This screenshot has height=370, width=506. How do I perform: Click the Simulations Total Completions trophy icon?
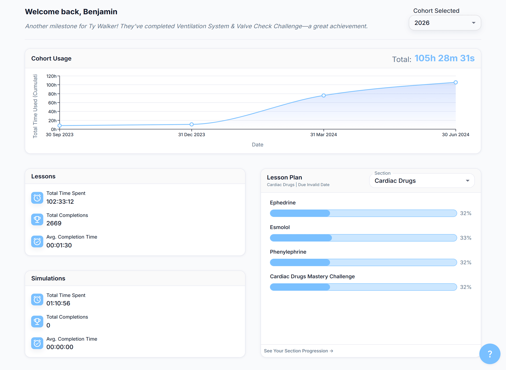click(37, 321)
